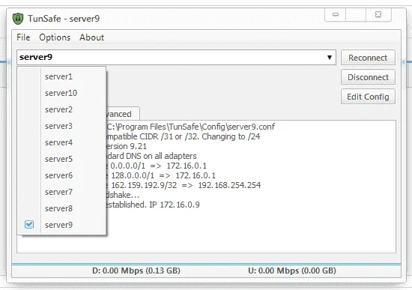Choose server4 in the dropdown list
Screen dimensions: 412x290
tap(61, 142)
